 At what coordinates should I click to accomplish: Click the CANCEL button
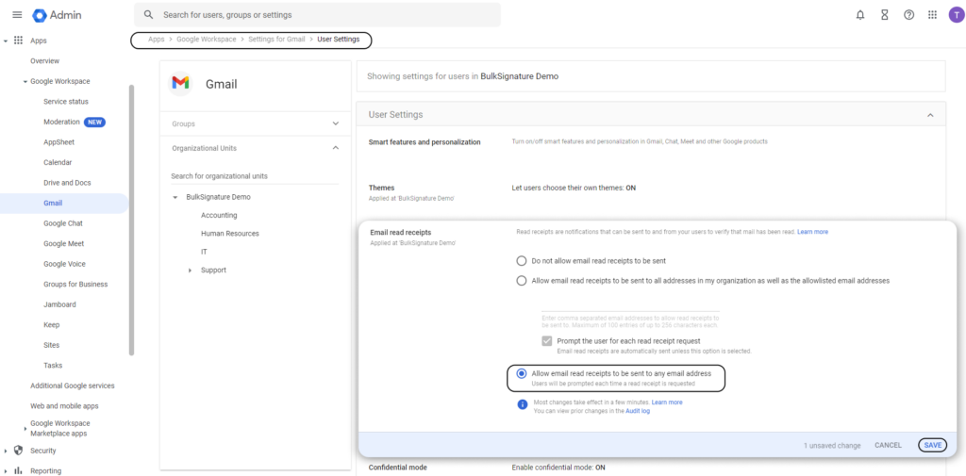coord(888,445)
